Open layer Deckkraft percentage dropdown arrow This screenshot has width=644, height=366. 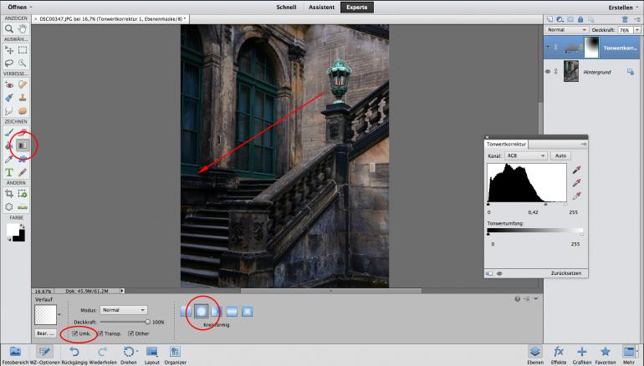click(637, 30)
